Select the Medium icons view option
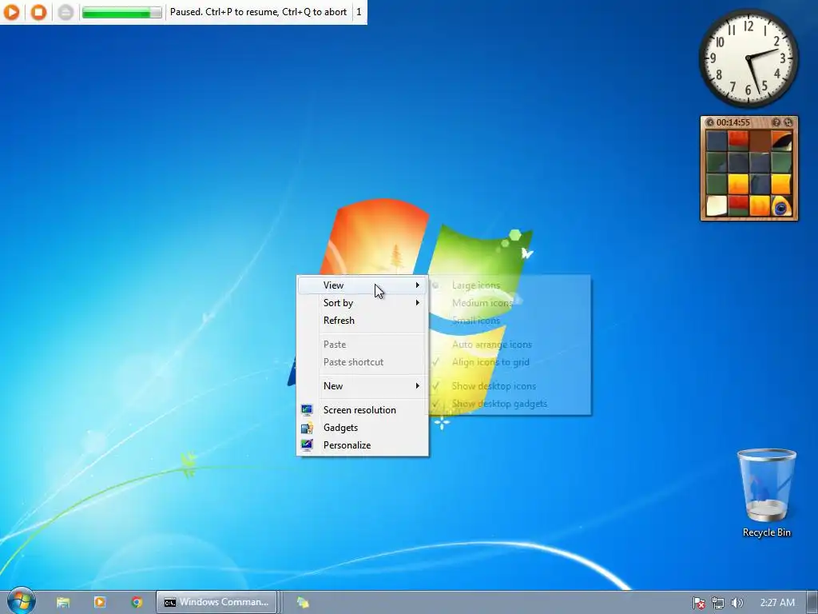 pos(510,303)
